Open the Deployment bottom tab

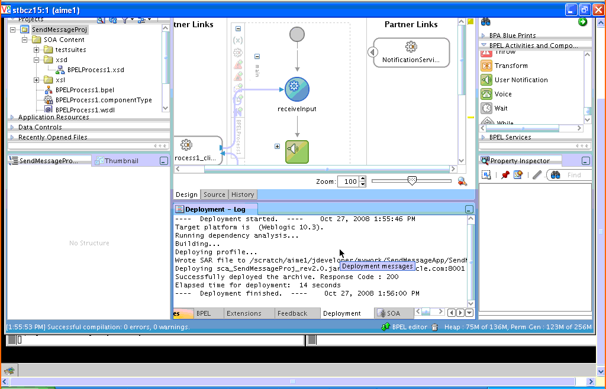[x=341, y=313]
